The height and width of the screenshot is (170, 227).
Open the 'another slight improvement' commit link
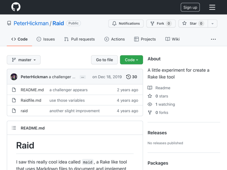74,111
